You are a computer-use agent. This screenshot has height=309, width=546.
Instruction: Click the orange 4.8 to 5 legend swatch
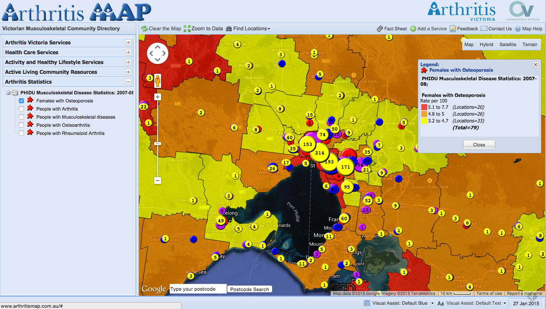(x=424, y=114)
